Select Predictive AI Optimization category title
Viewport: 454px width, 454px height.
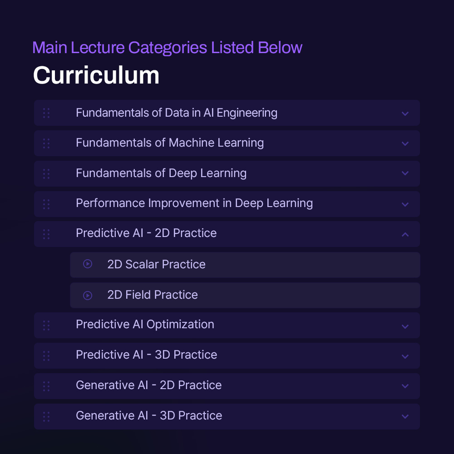click(145, 325)
